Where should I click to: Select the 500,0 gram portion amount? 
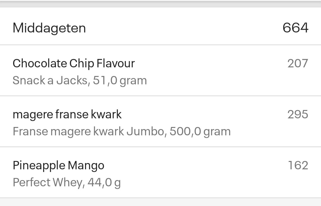pos(200,131)
